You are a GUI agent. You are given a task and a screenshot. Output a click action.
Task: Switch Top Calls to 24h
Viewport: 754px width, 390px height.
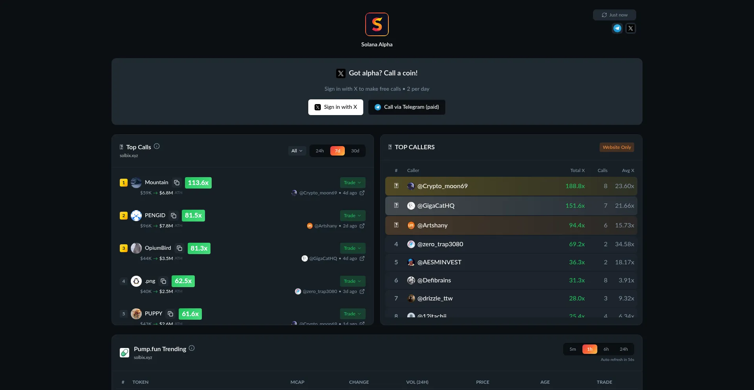(x=320, y=151)
